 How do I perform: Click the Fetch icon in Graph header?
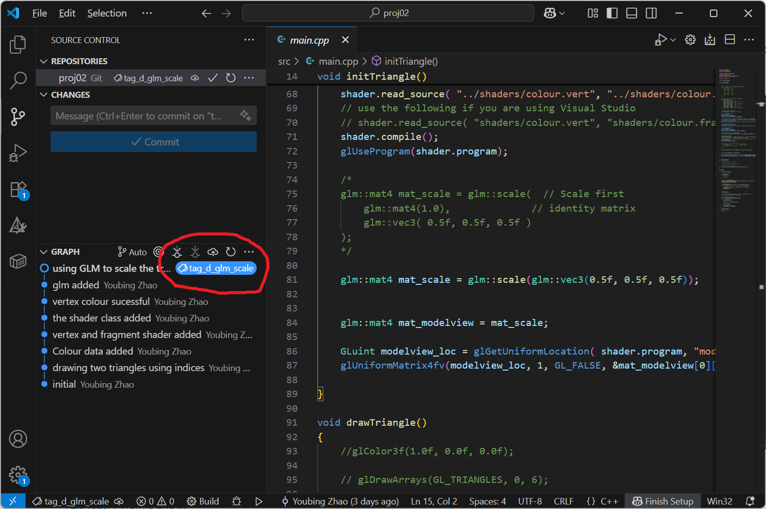(x=177, y=252)
